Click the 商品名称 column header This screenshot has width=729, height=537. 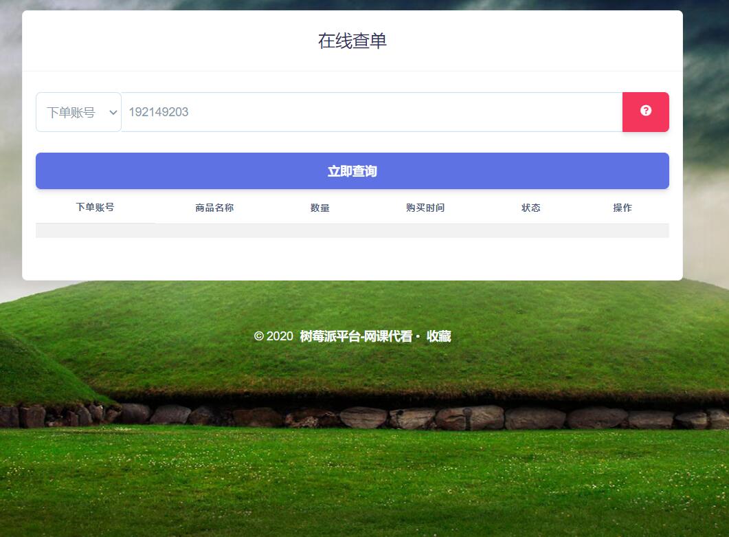tap(214, 208)
